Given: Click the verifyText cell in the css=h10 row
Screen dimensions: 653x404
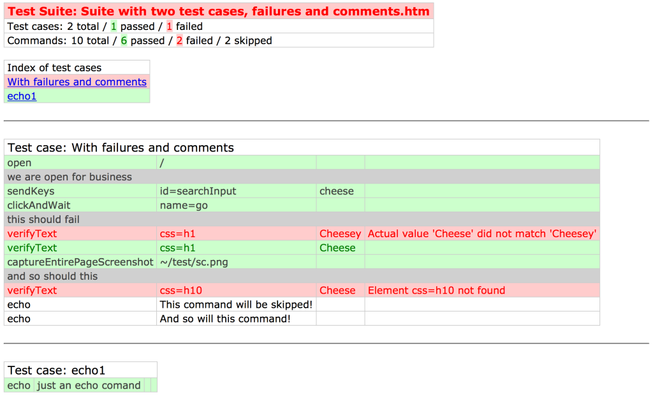Looking at the screenshot, I should [80, 290].
